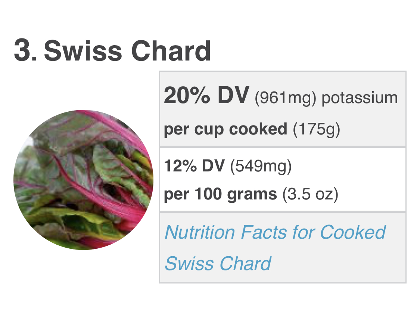Click the word 'Cooked' in the link
This screenshot has width=420, height=313.
352,232
